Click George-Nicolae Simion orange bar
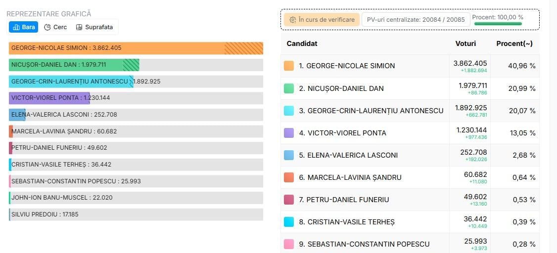This screenshot has height=253, width=557. tap(136, 48)
